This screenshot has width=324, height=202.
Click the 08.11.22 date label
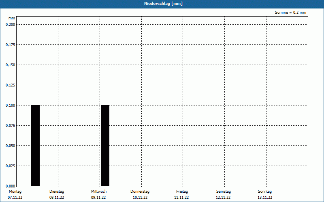[57, 198]
